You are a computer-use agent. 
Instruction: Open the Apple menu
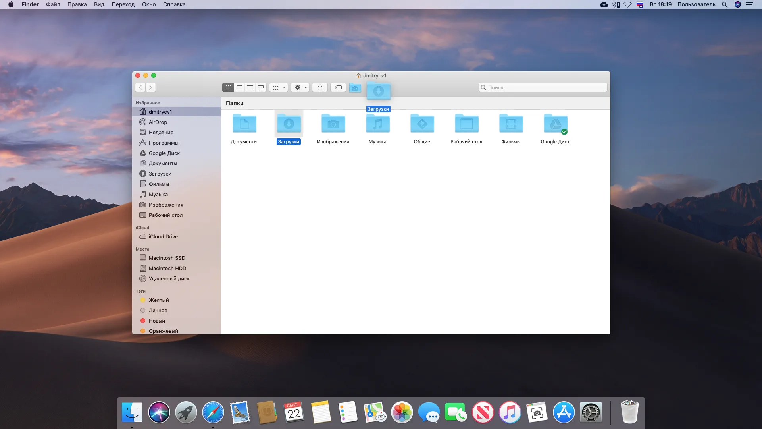point(11,4)
